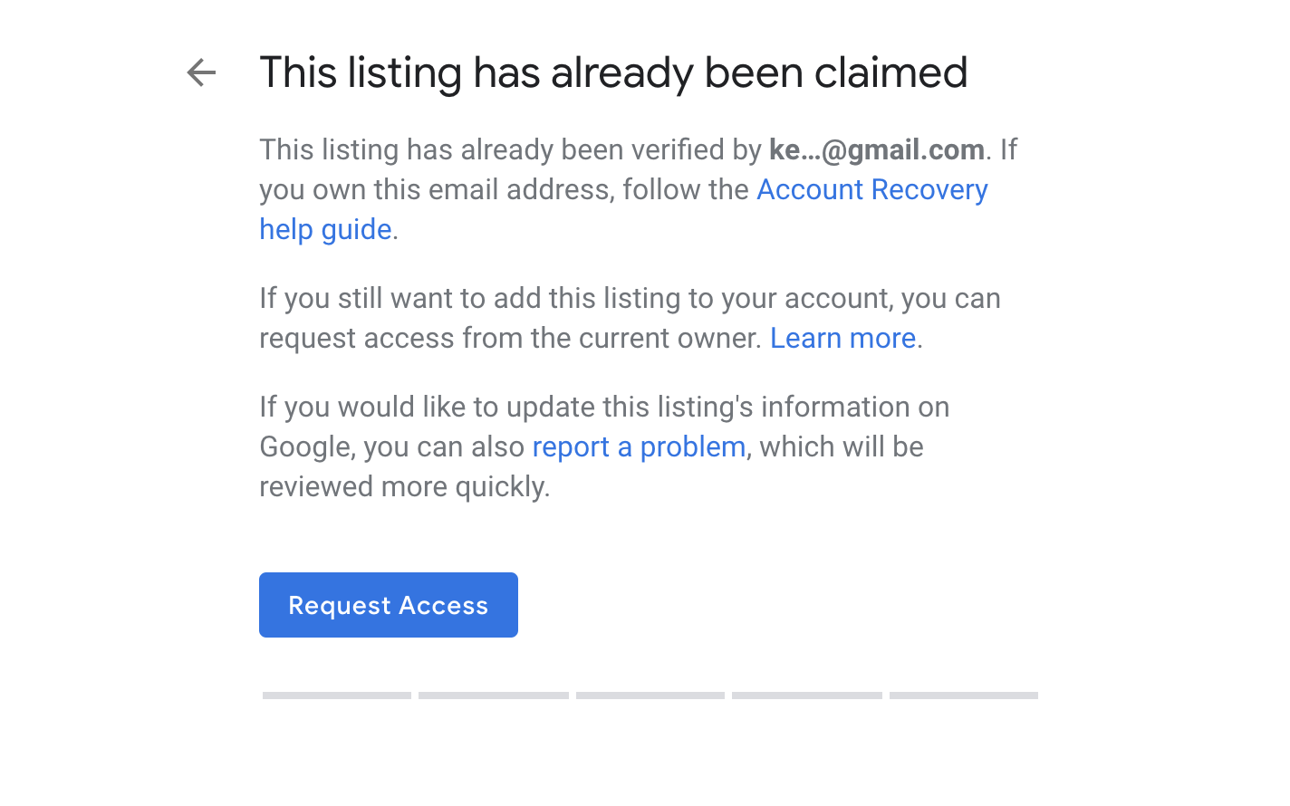
Task: Select the fifth progress step segment
Action: click(x=964, y=696)
